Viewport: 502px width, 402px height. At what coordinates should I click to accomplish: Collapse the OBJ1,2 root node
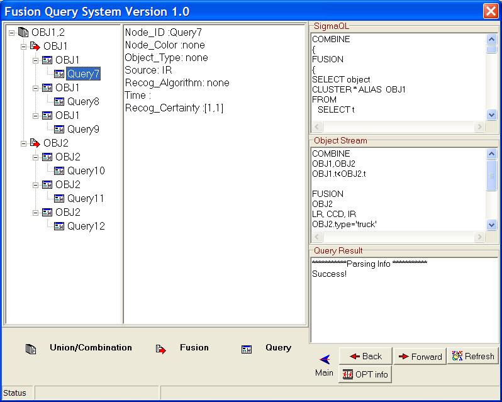(x=11, y=33)
